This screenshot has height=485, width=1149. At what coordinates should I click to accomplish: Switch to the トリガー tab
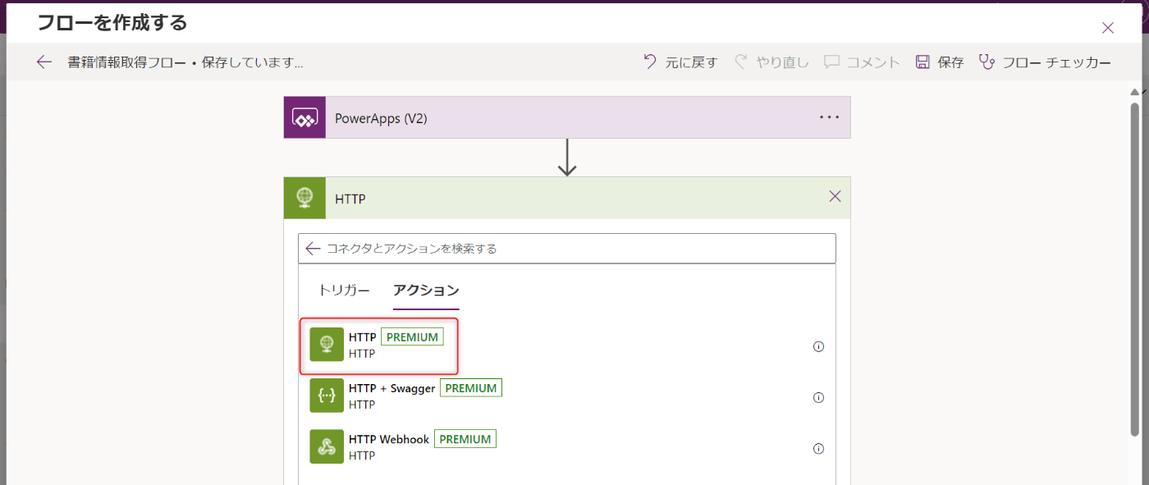(x=344, y=291)
